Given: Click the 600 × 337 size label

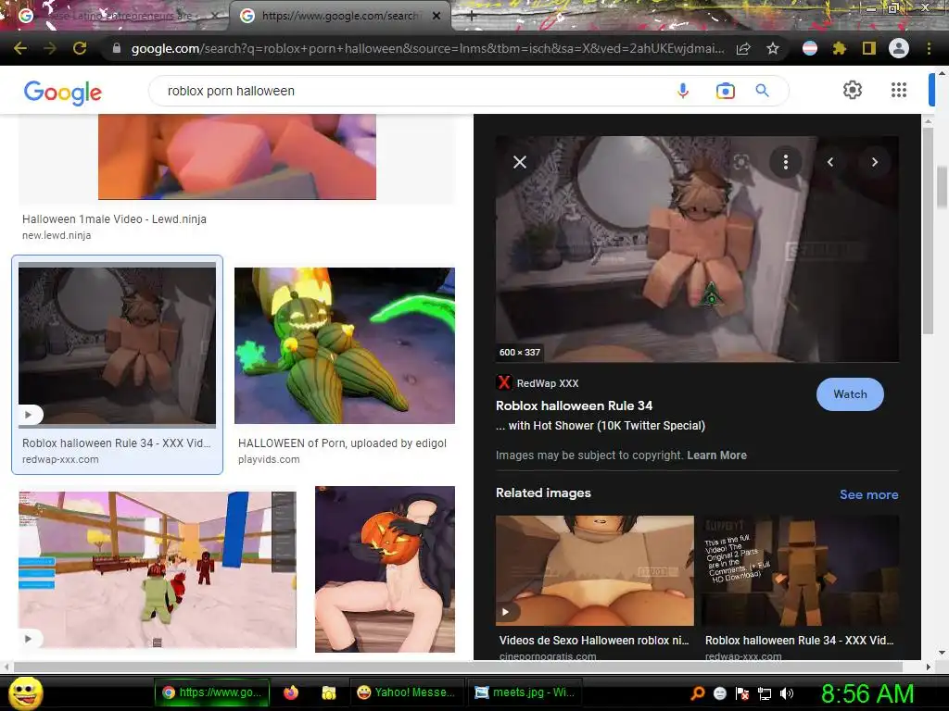Looking at the screenshot, I should (519, 352).
